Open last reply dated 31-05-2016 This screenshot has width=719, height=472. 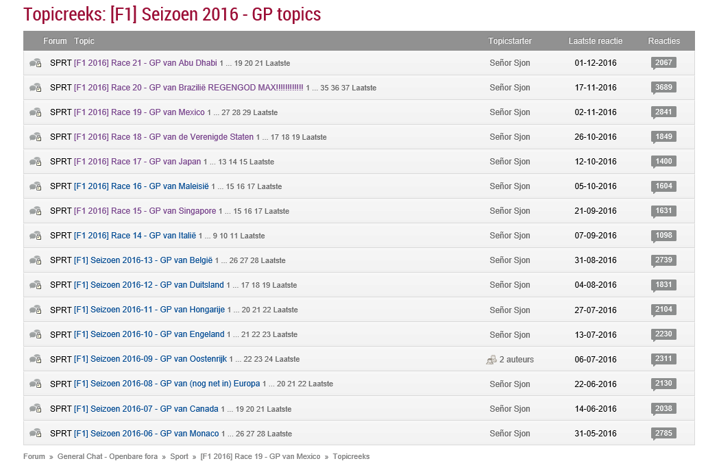tap(596, 434)
